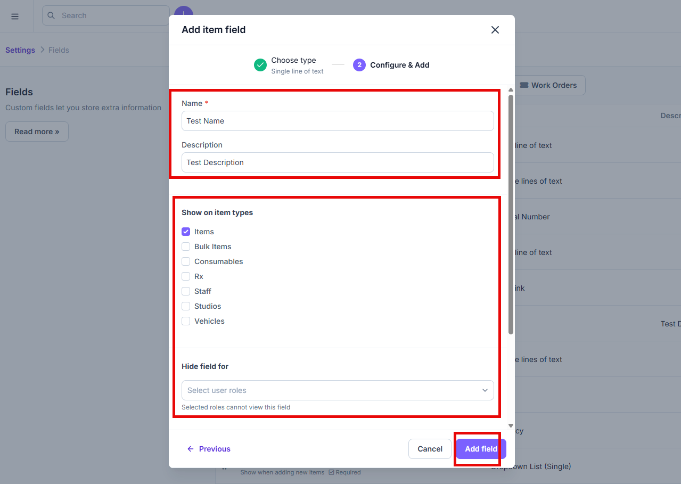
Task: Uncheck the Items checkbox
Action: click(186, 232)
